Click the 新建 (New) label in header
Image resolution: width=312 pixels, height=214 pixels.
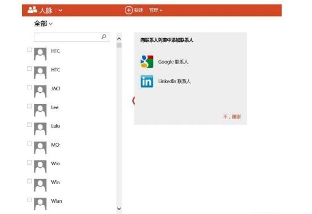[139, 10]
